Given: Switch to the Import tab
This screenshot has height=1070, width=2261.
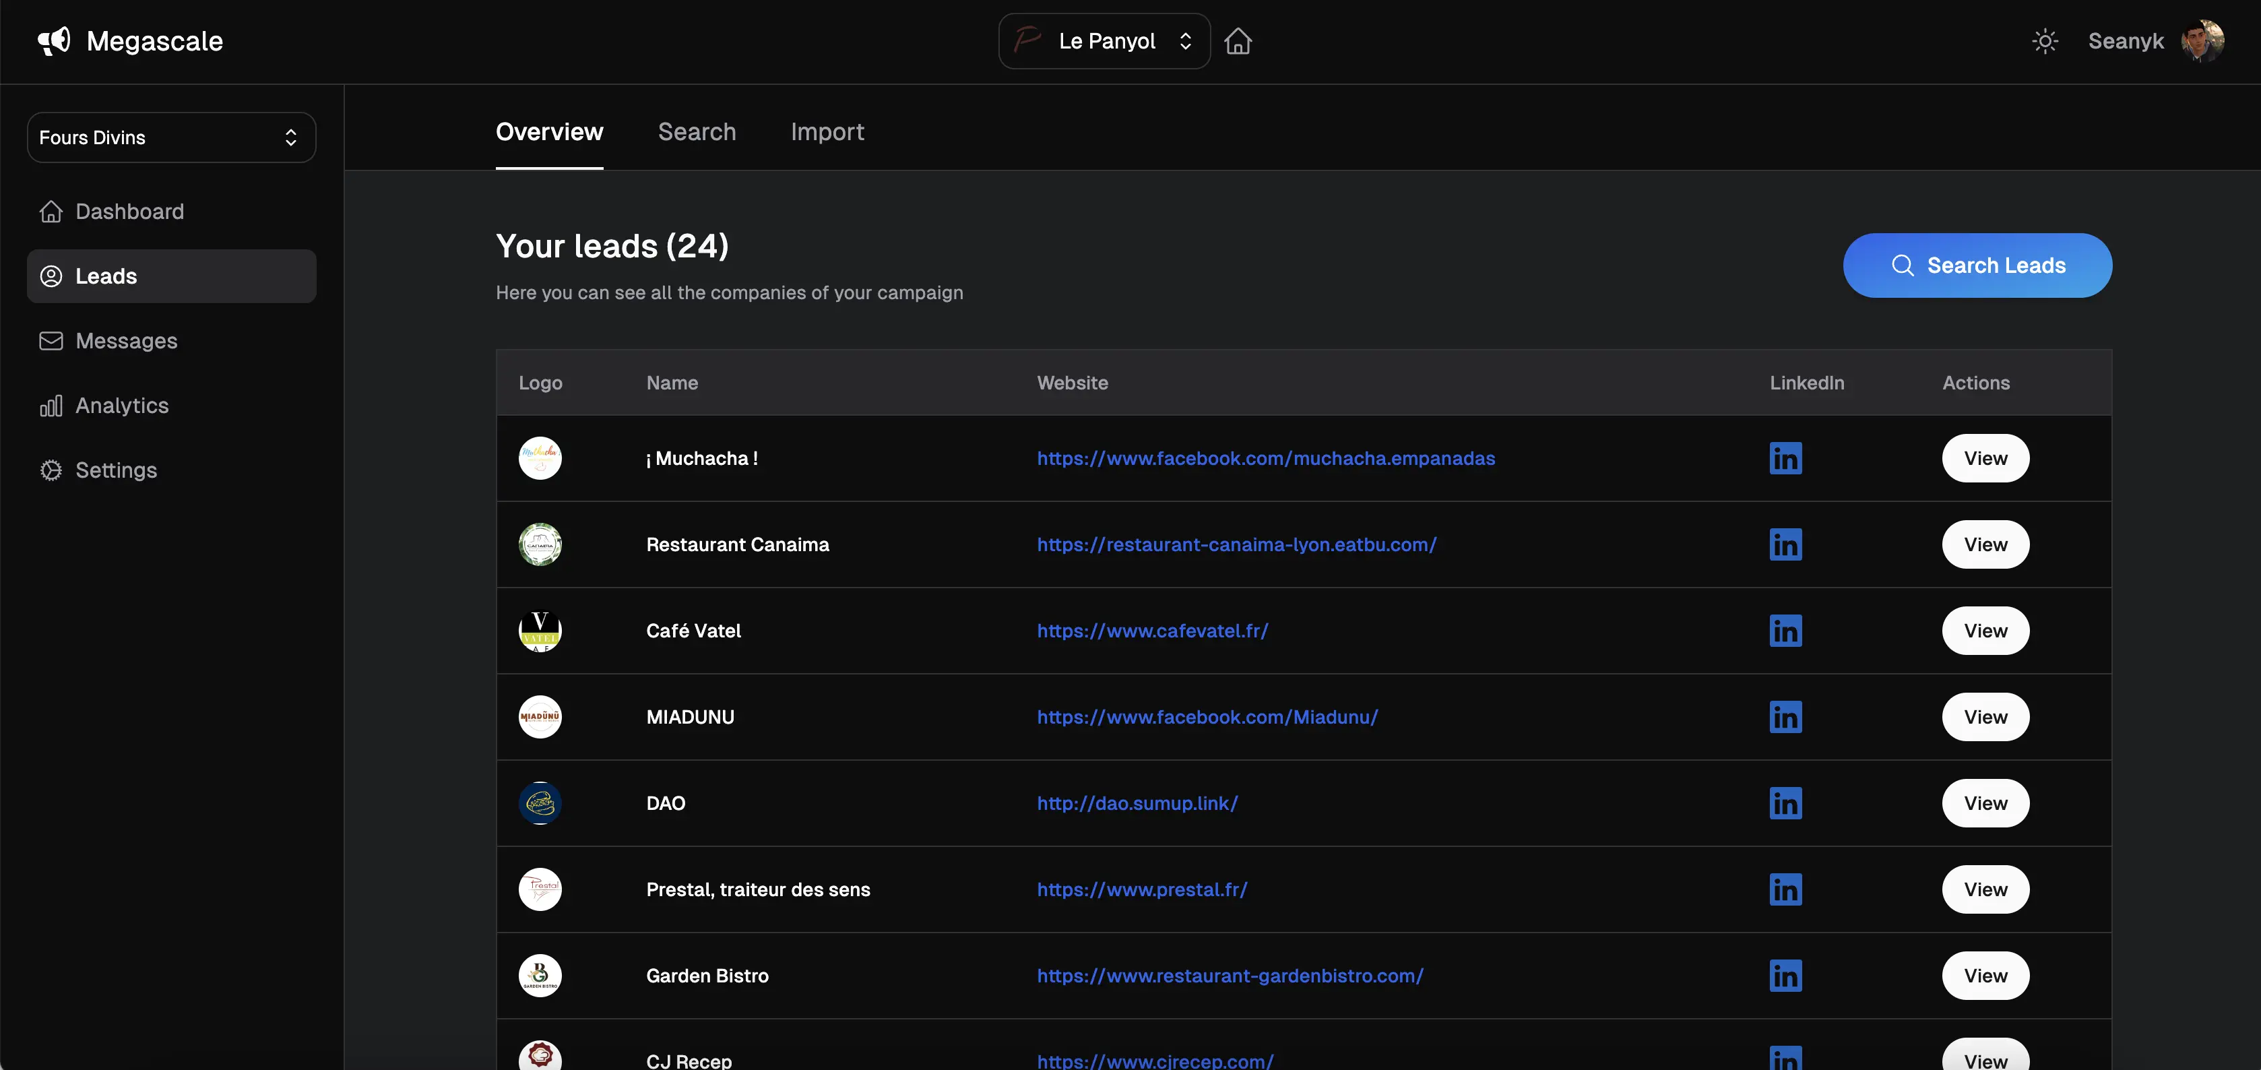Looking at the screenshot, I should [x=827, y=131].
